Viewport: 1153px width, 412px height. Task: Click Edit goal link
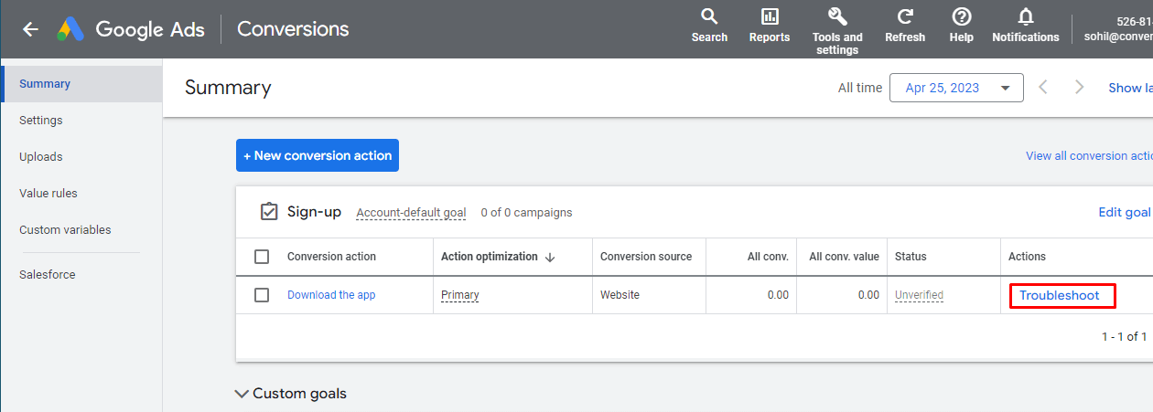point(1124,212)
